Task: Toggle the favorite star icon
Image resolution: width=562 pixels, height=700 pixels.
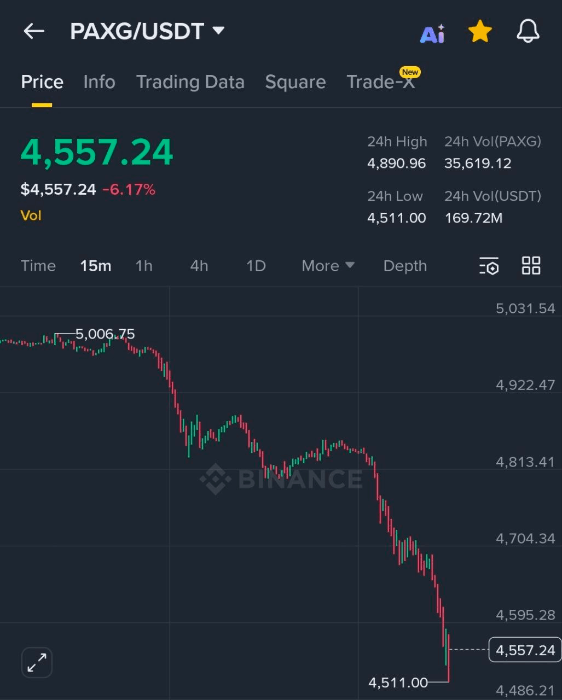Action: 480,32
